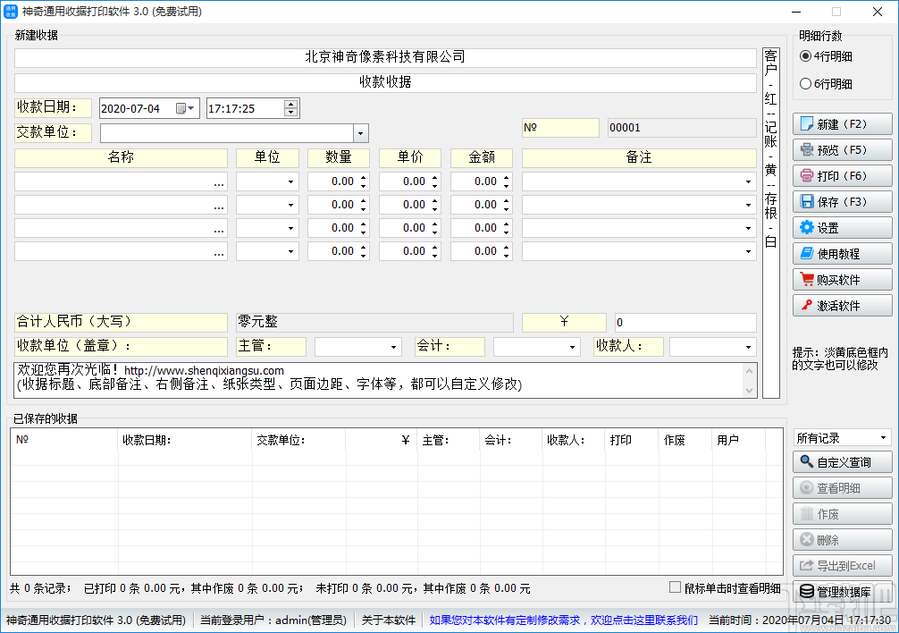
Task: Open 自定义查询 magnifier search
Action: click(842, 462)
